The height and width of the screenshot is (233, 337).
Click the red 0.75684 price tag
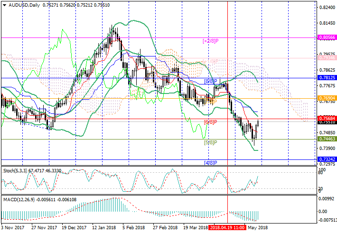(x=327, y=119)
